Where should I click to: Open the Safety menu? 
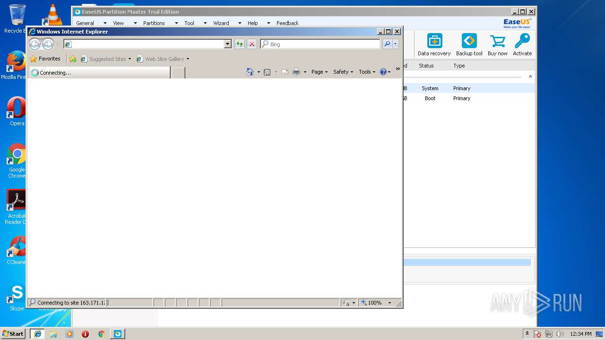click(x=343, y=72)
